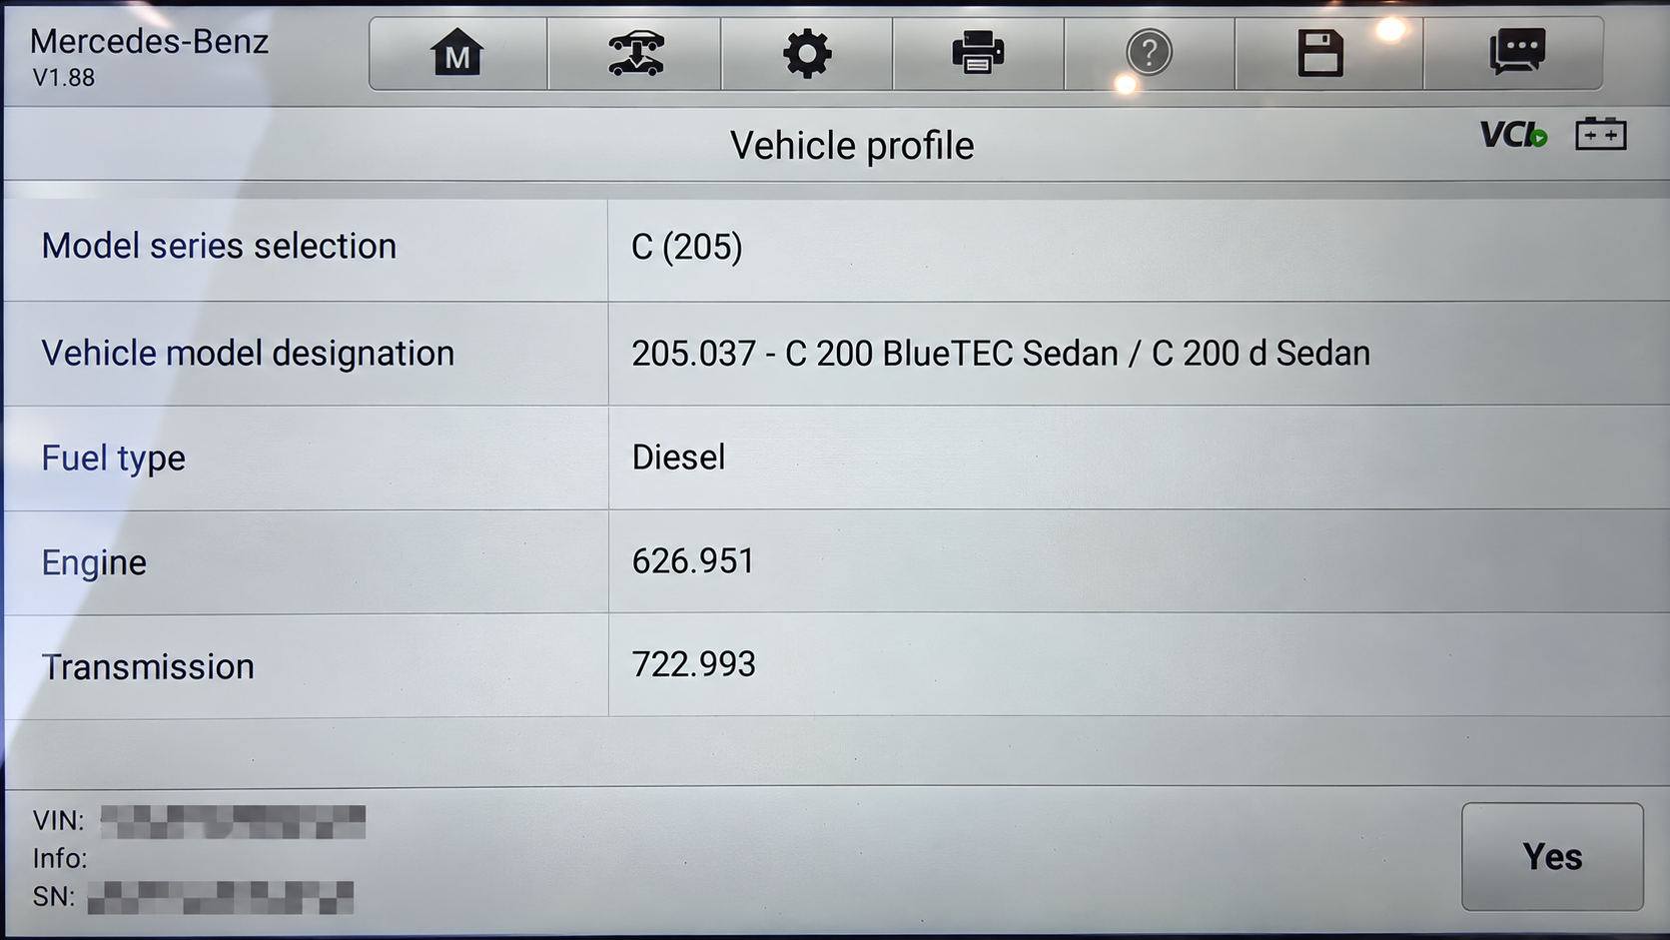Select the C (205) value
Viewport: 1670px width, 940px height.
point(687,247)
